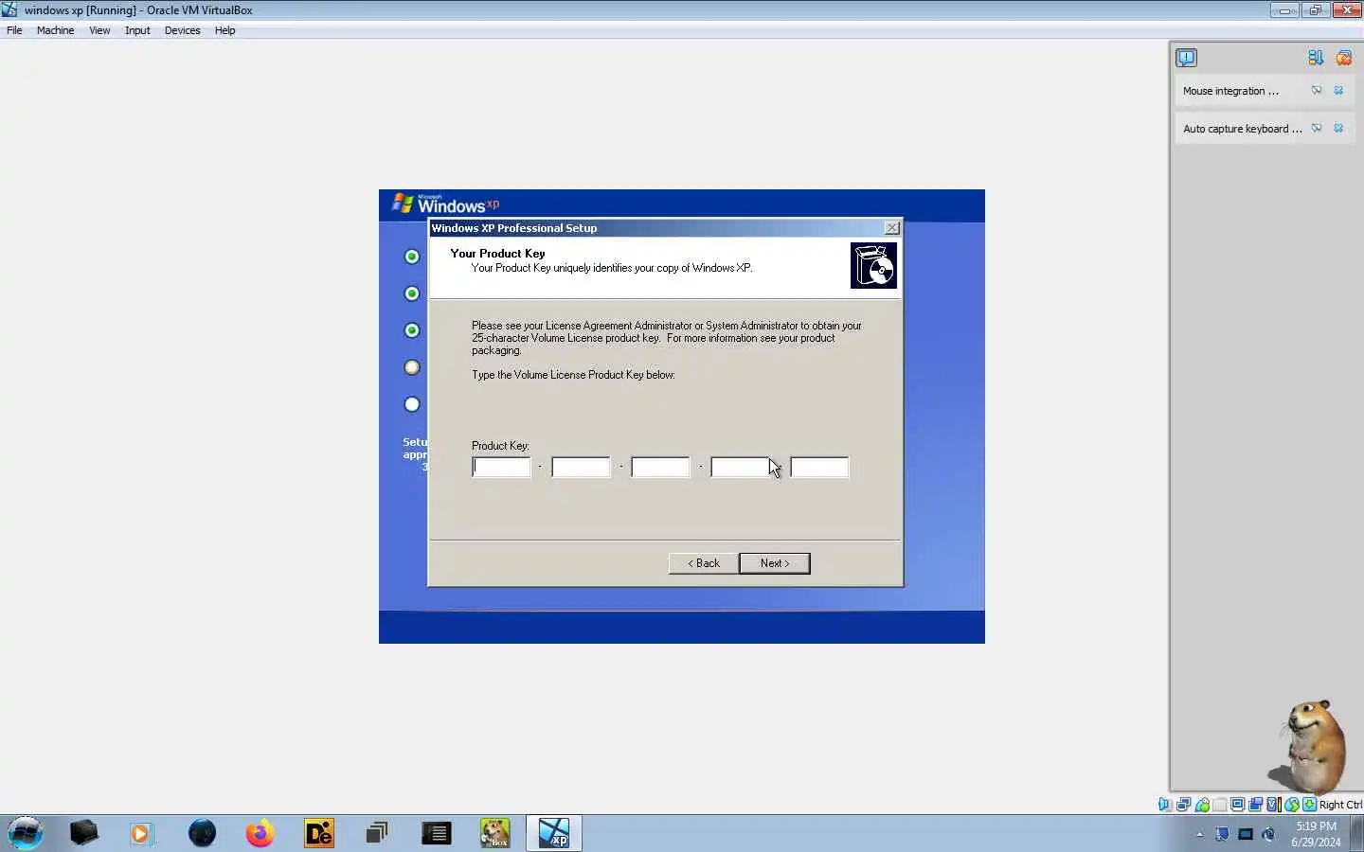This screenshot has height=852, width=1364.
Task: Click the Right Ctrl host key label
Action: pyautogui.click(x=1340, y=805)
